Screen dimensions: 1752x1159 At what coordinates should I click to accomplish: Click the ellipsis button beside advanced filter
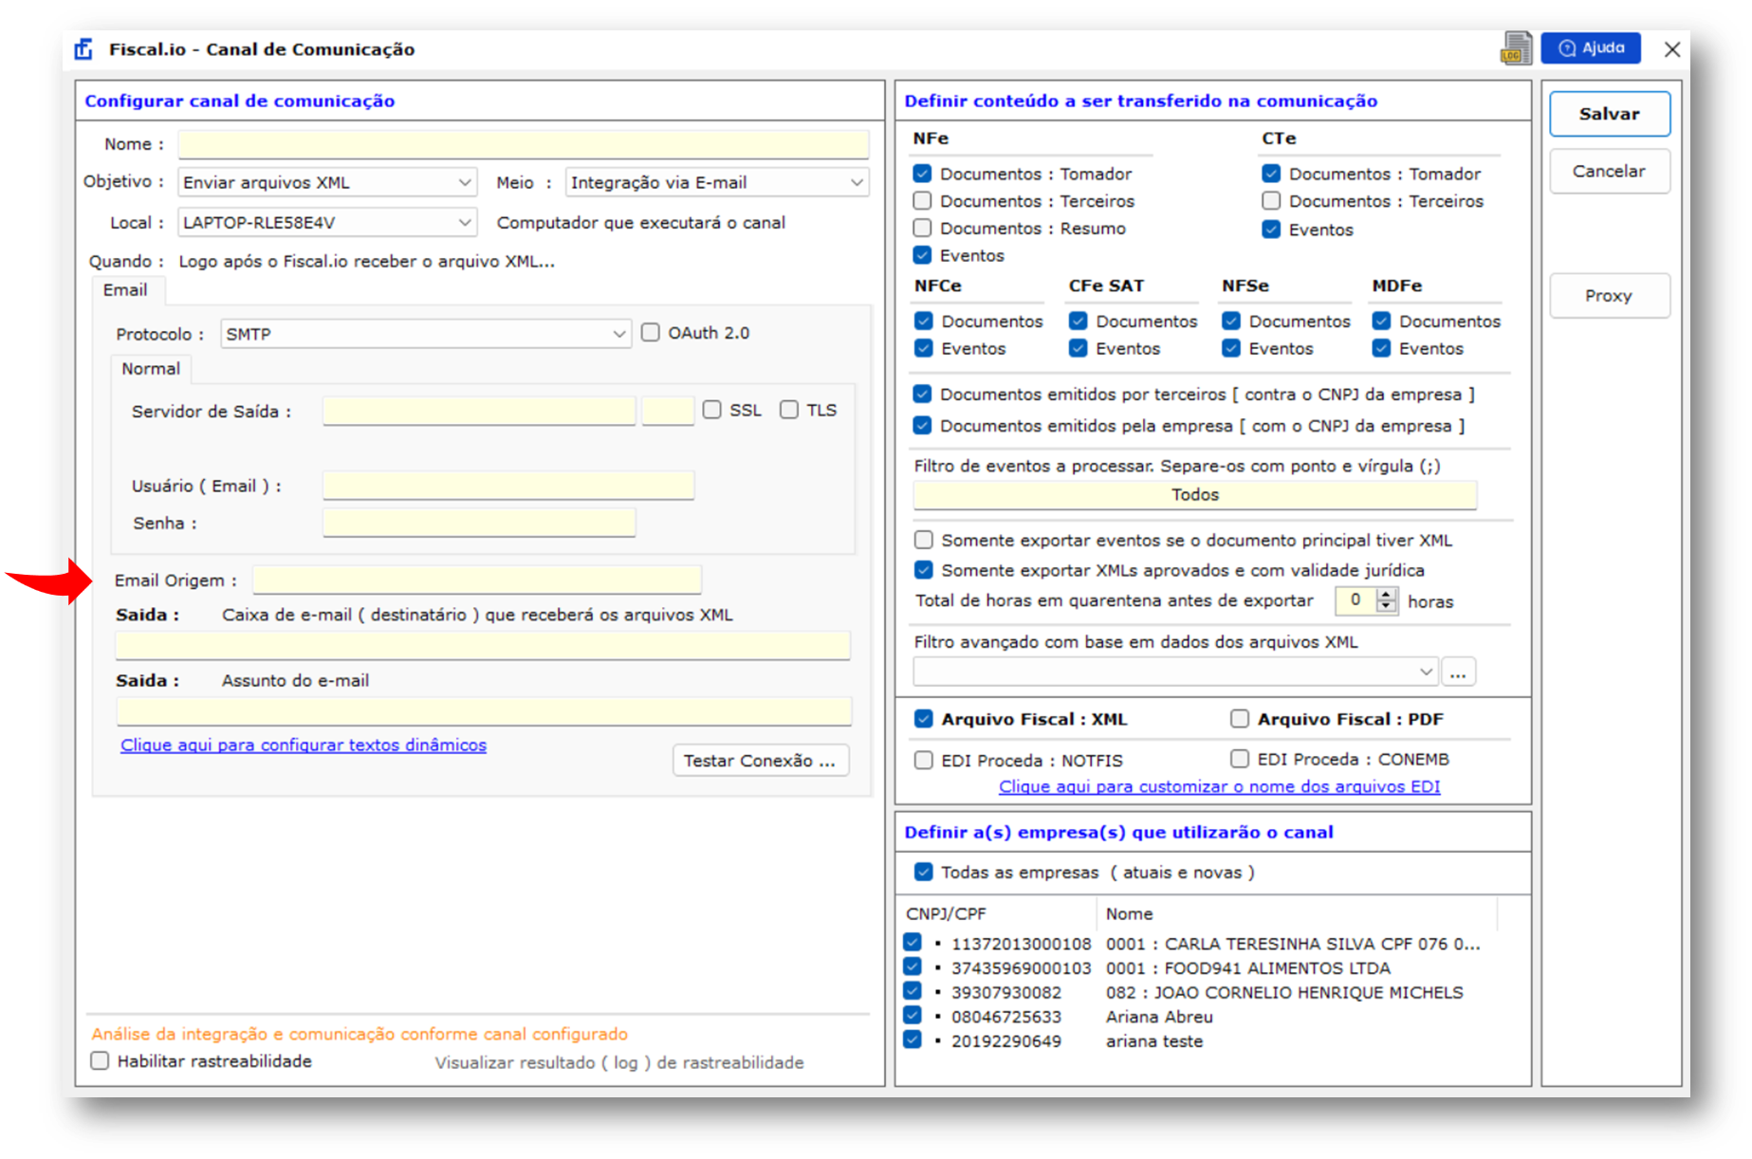[x=1459, y=671]
